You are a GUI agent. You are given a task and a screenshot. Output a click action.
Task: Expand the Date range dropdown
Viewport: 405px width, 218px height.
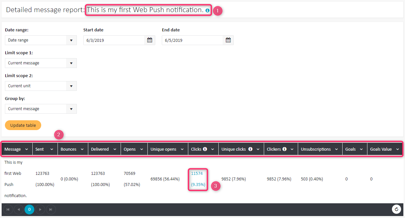click(71, 40)
